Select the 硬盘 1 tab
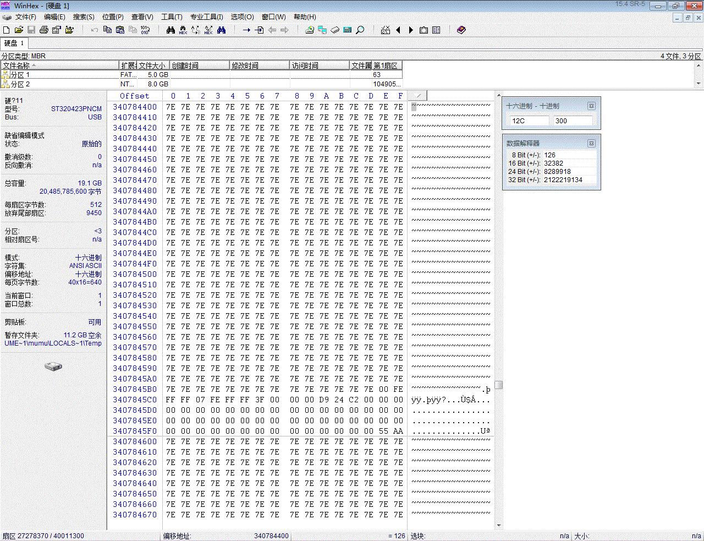 [x=14, y=43]
